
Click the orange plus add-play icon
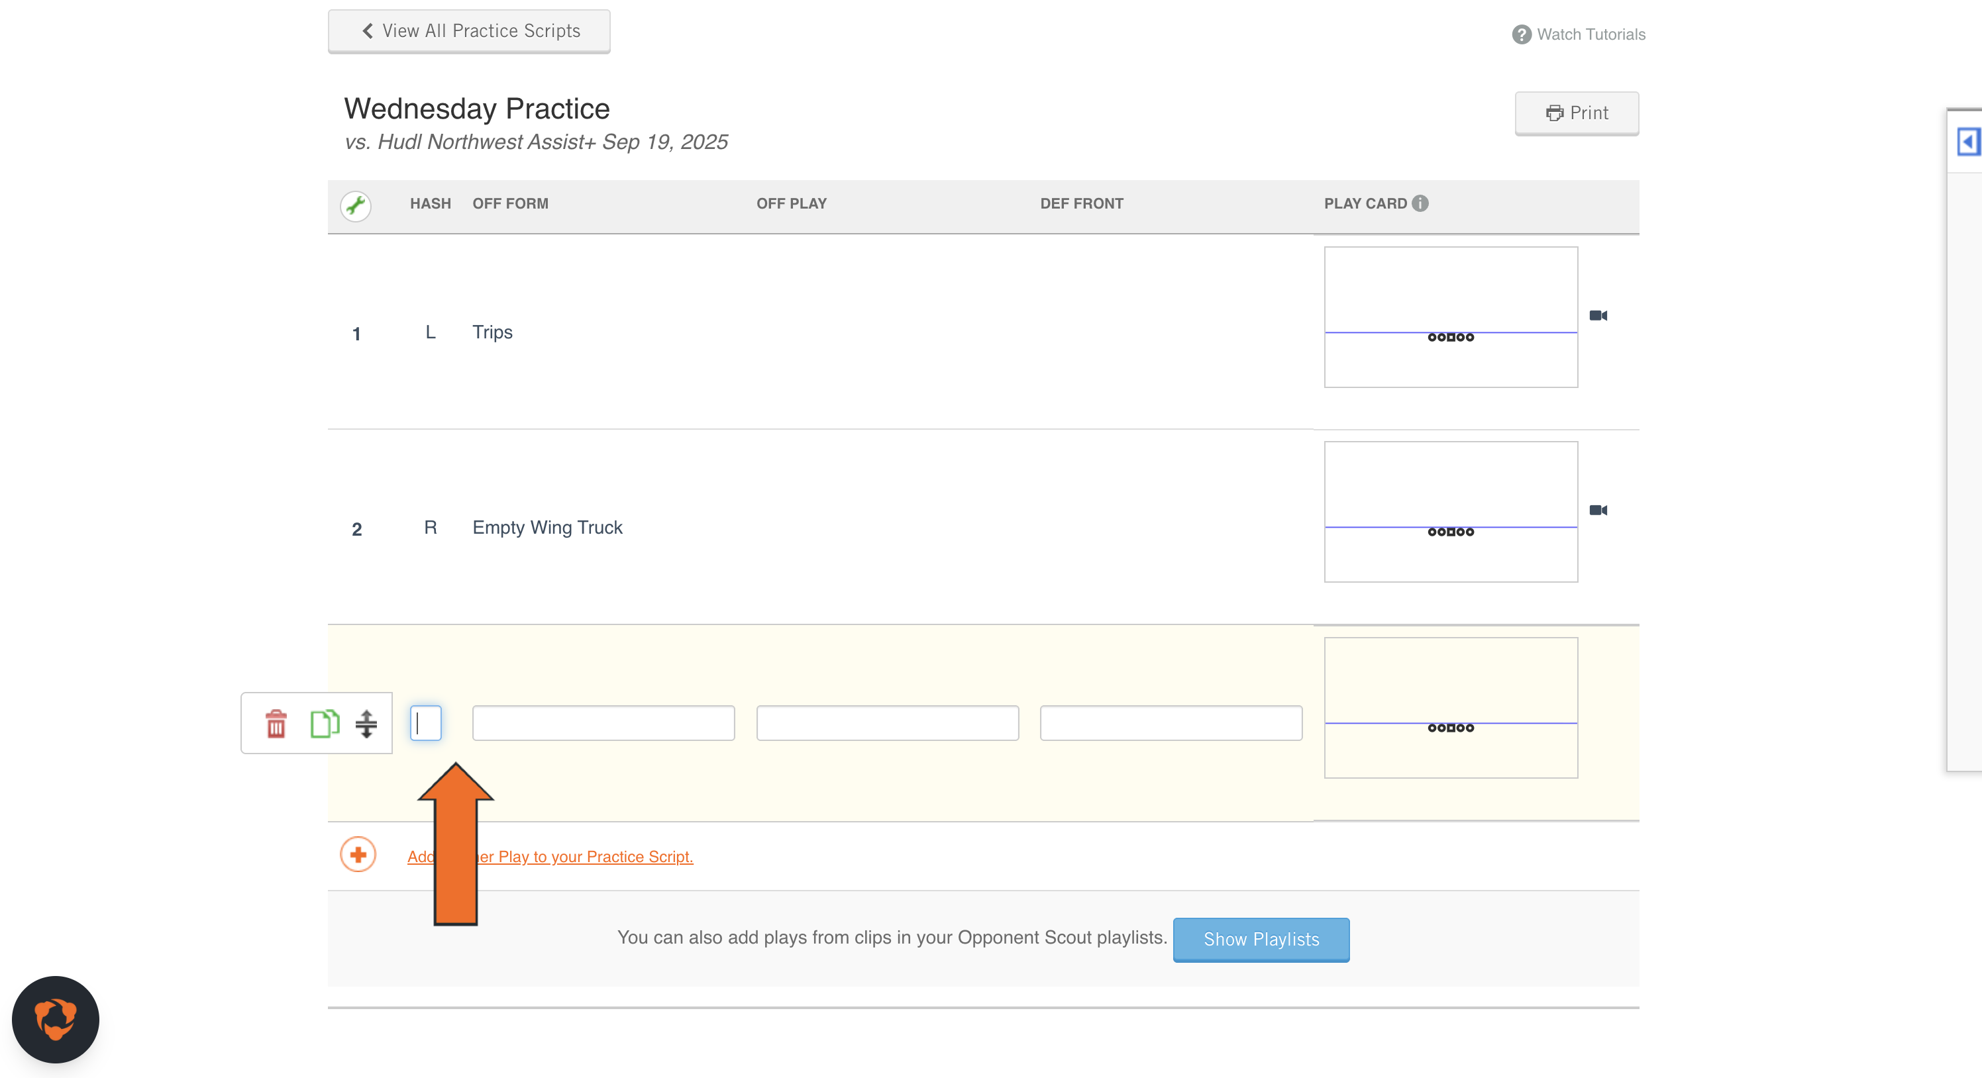tap(358, 854)
